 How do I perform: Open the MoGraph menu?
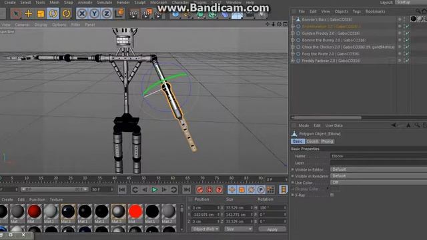pyautogui.click(x=159, y=2)
